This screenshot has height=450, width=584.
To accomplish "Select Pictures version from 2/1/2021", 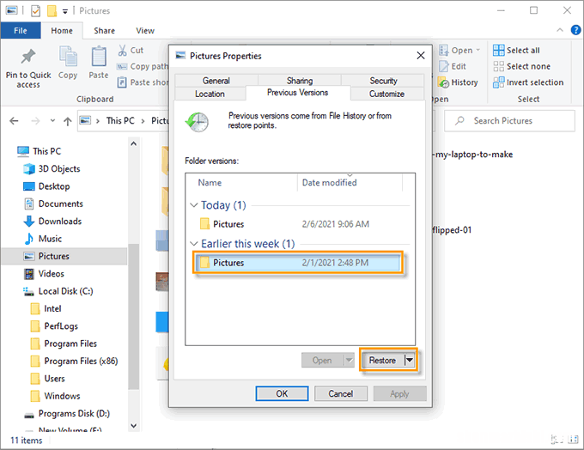I will tap(298, 263).
